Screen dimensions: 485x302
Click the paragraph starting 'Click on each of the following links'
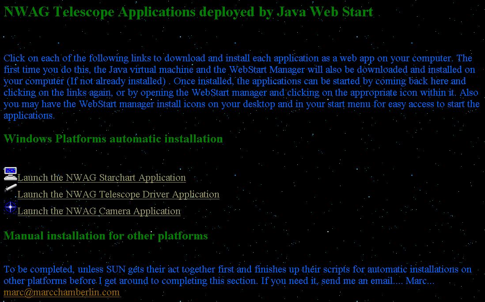point(242,87)
